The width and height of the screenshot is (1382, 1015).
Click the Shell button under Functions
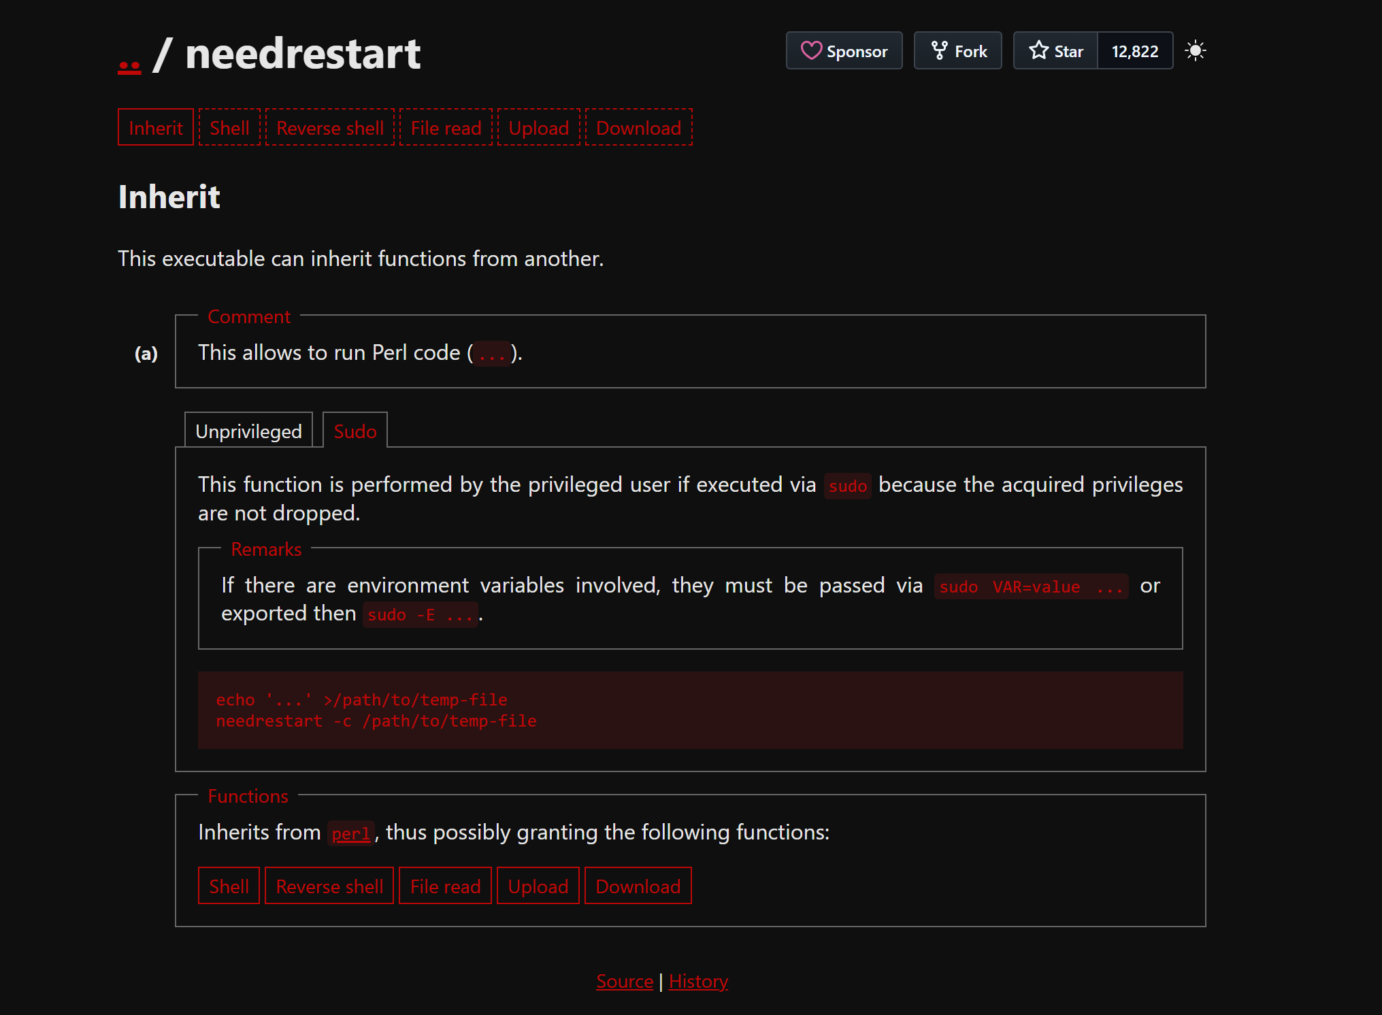point(229,886)
